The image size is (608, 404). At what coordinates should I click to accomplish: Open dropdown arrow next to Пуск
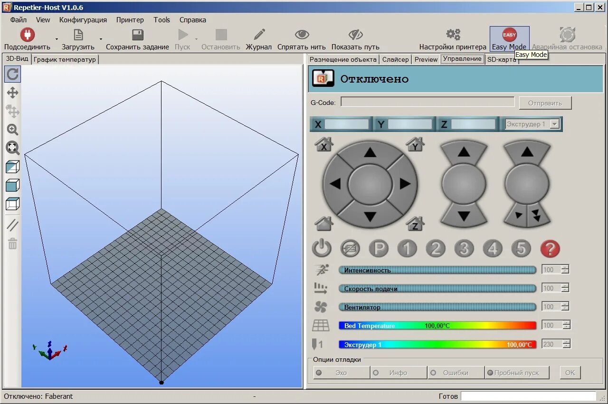(x=196, y=39)
